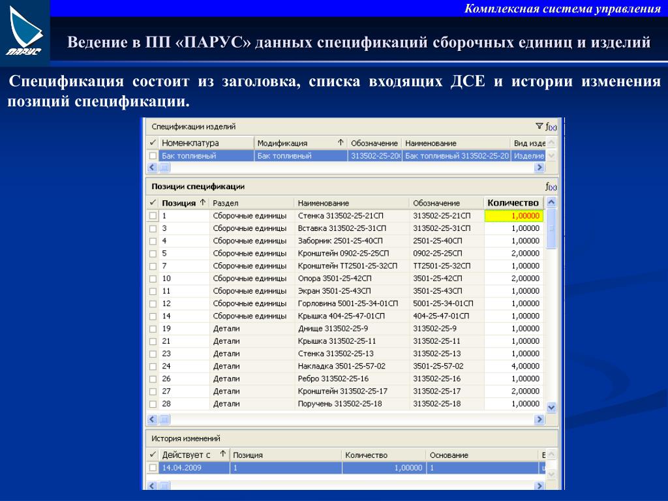
Task: Check the checkbox for position 5 Кронштейн
Action: tap(153, 254)
